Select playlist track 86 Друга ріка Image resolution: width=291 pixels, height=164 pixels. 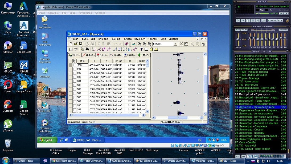click(x=260, y=107)
